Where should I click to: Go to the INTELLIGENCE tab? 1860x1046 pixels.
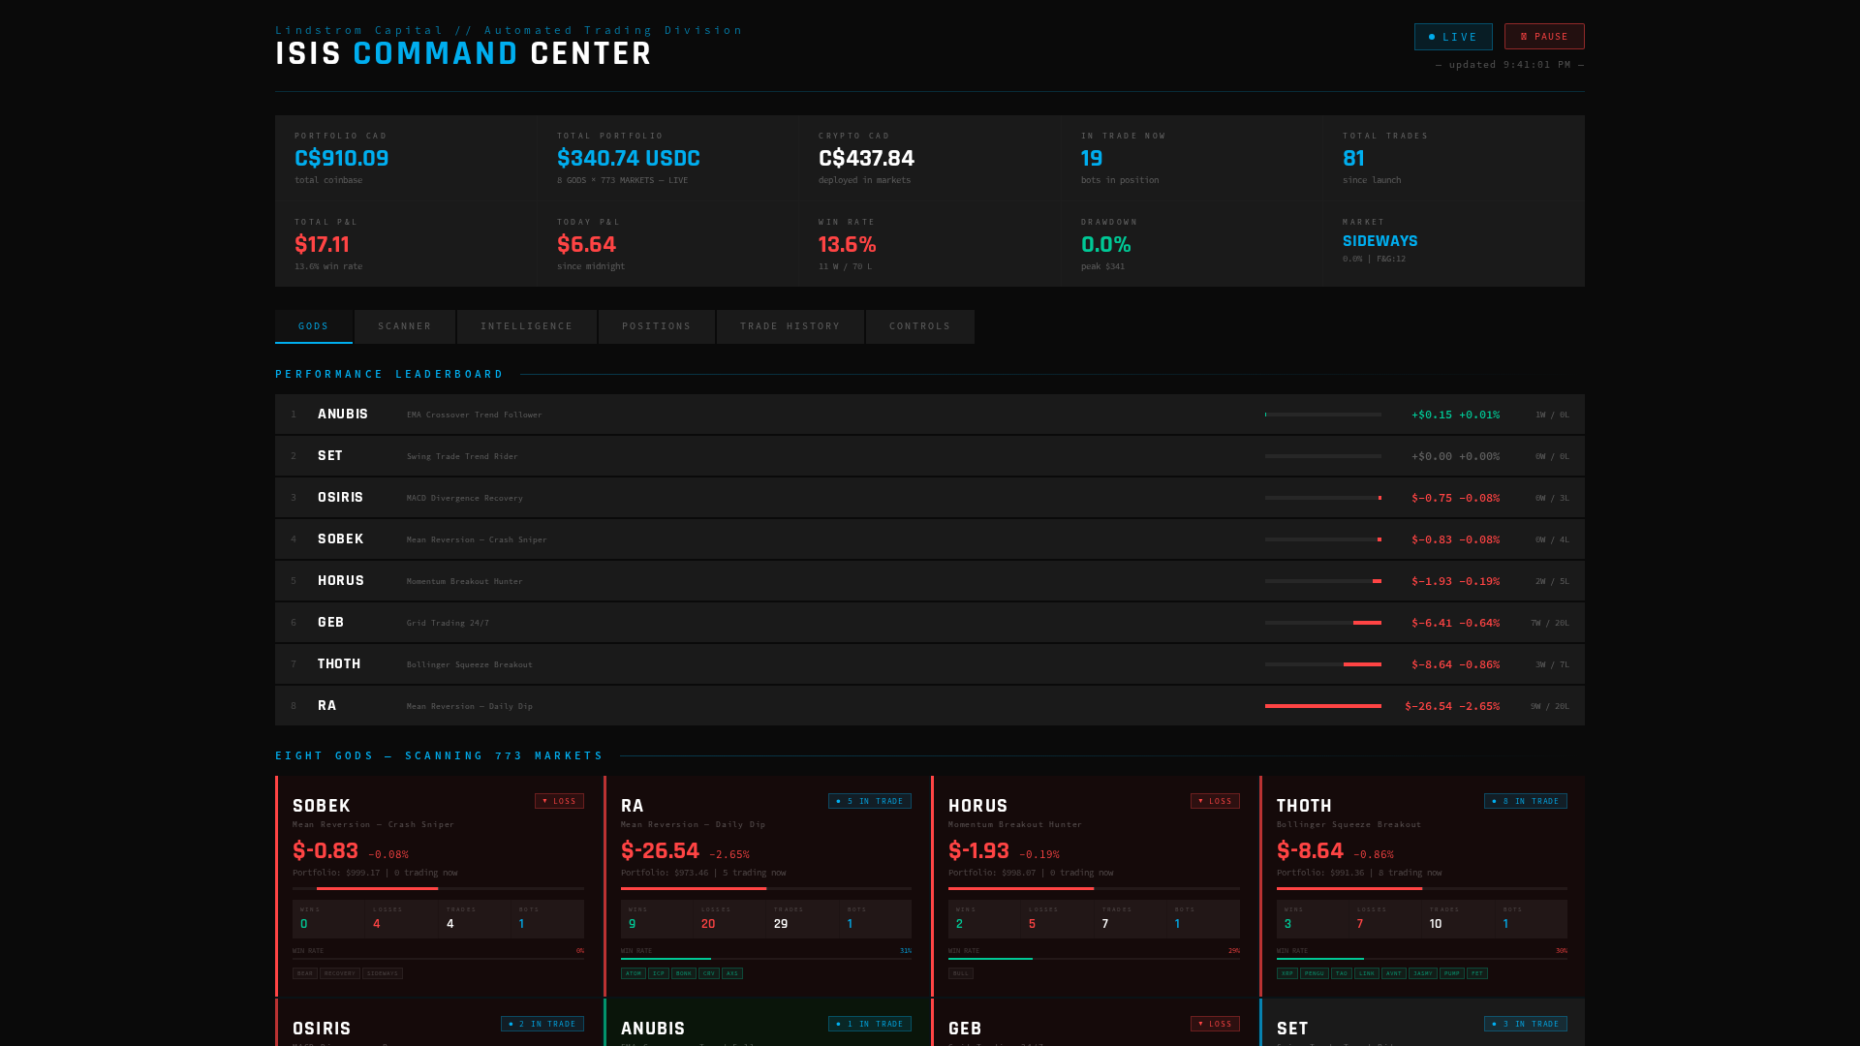[527, 326]
